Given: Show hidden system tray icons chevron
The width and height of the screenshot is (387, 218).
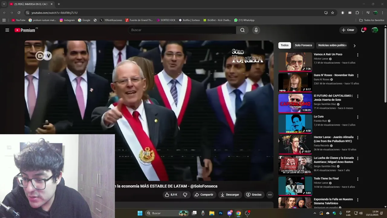Looking at the screenshot, I should coord(315,213).
